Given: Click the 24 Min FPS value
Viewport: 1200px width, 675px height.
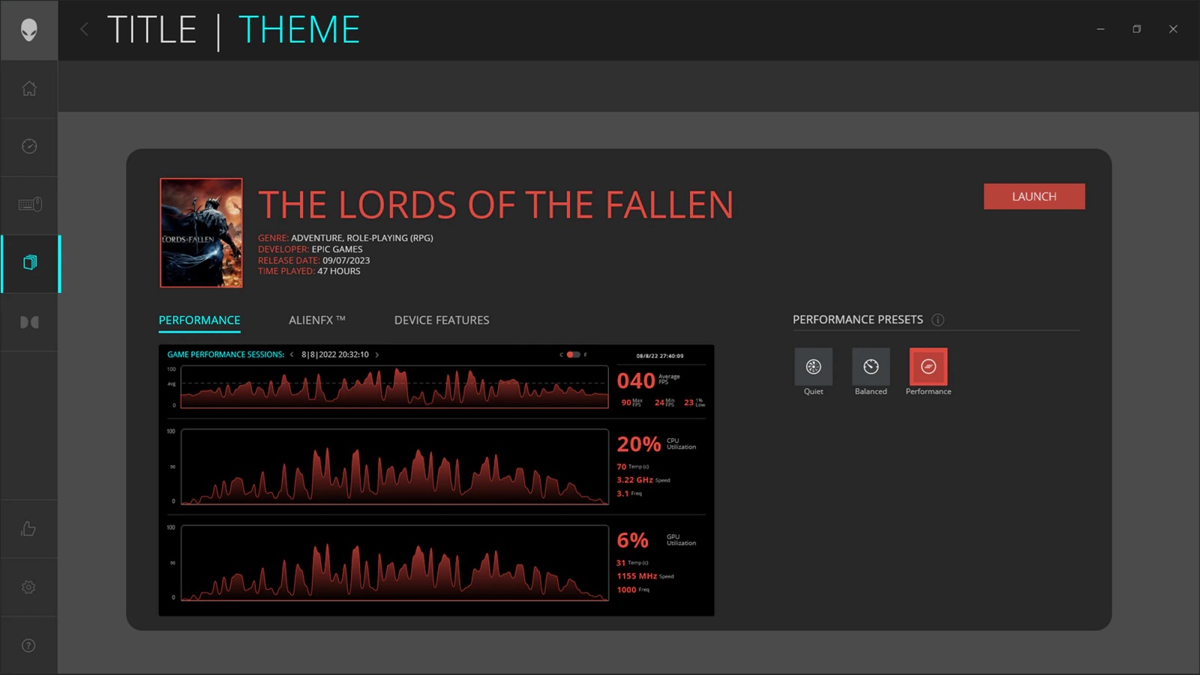Looking at the screenshot, I should 659,402.
